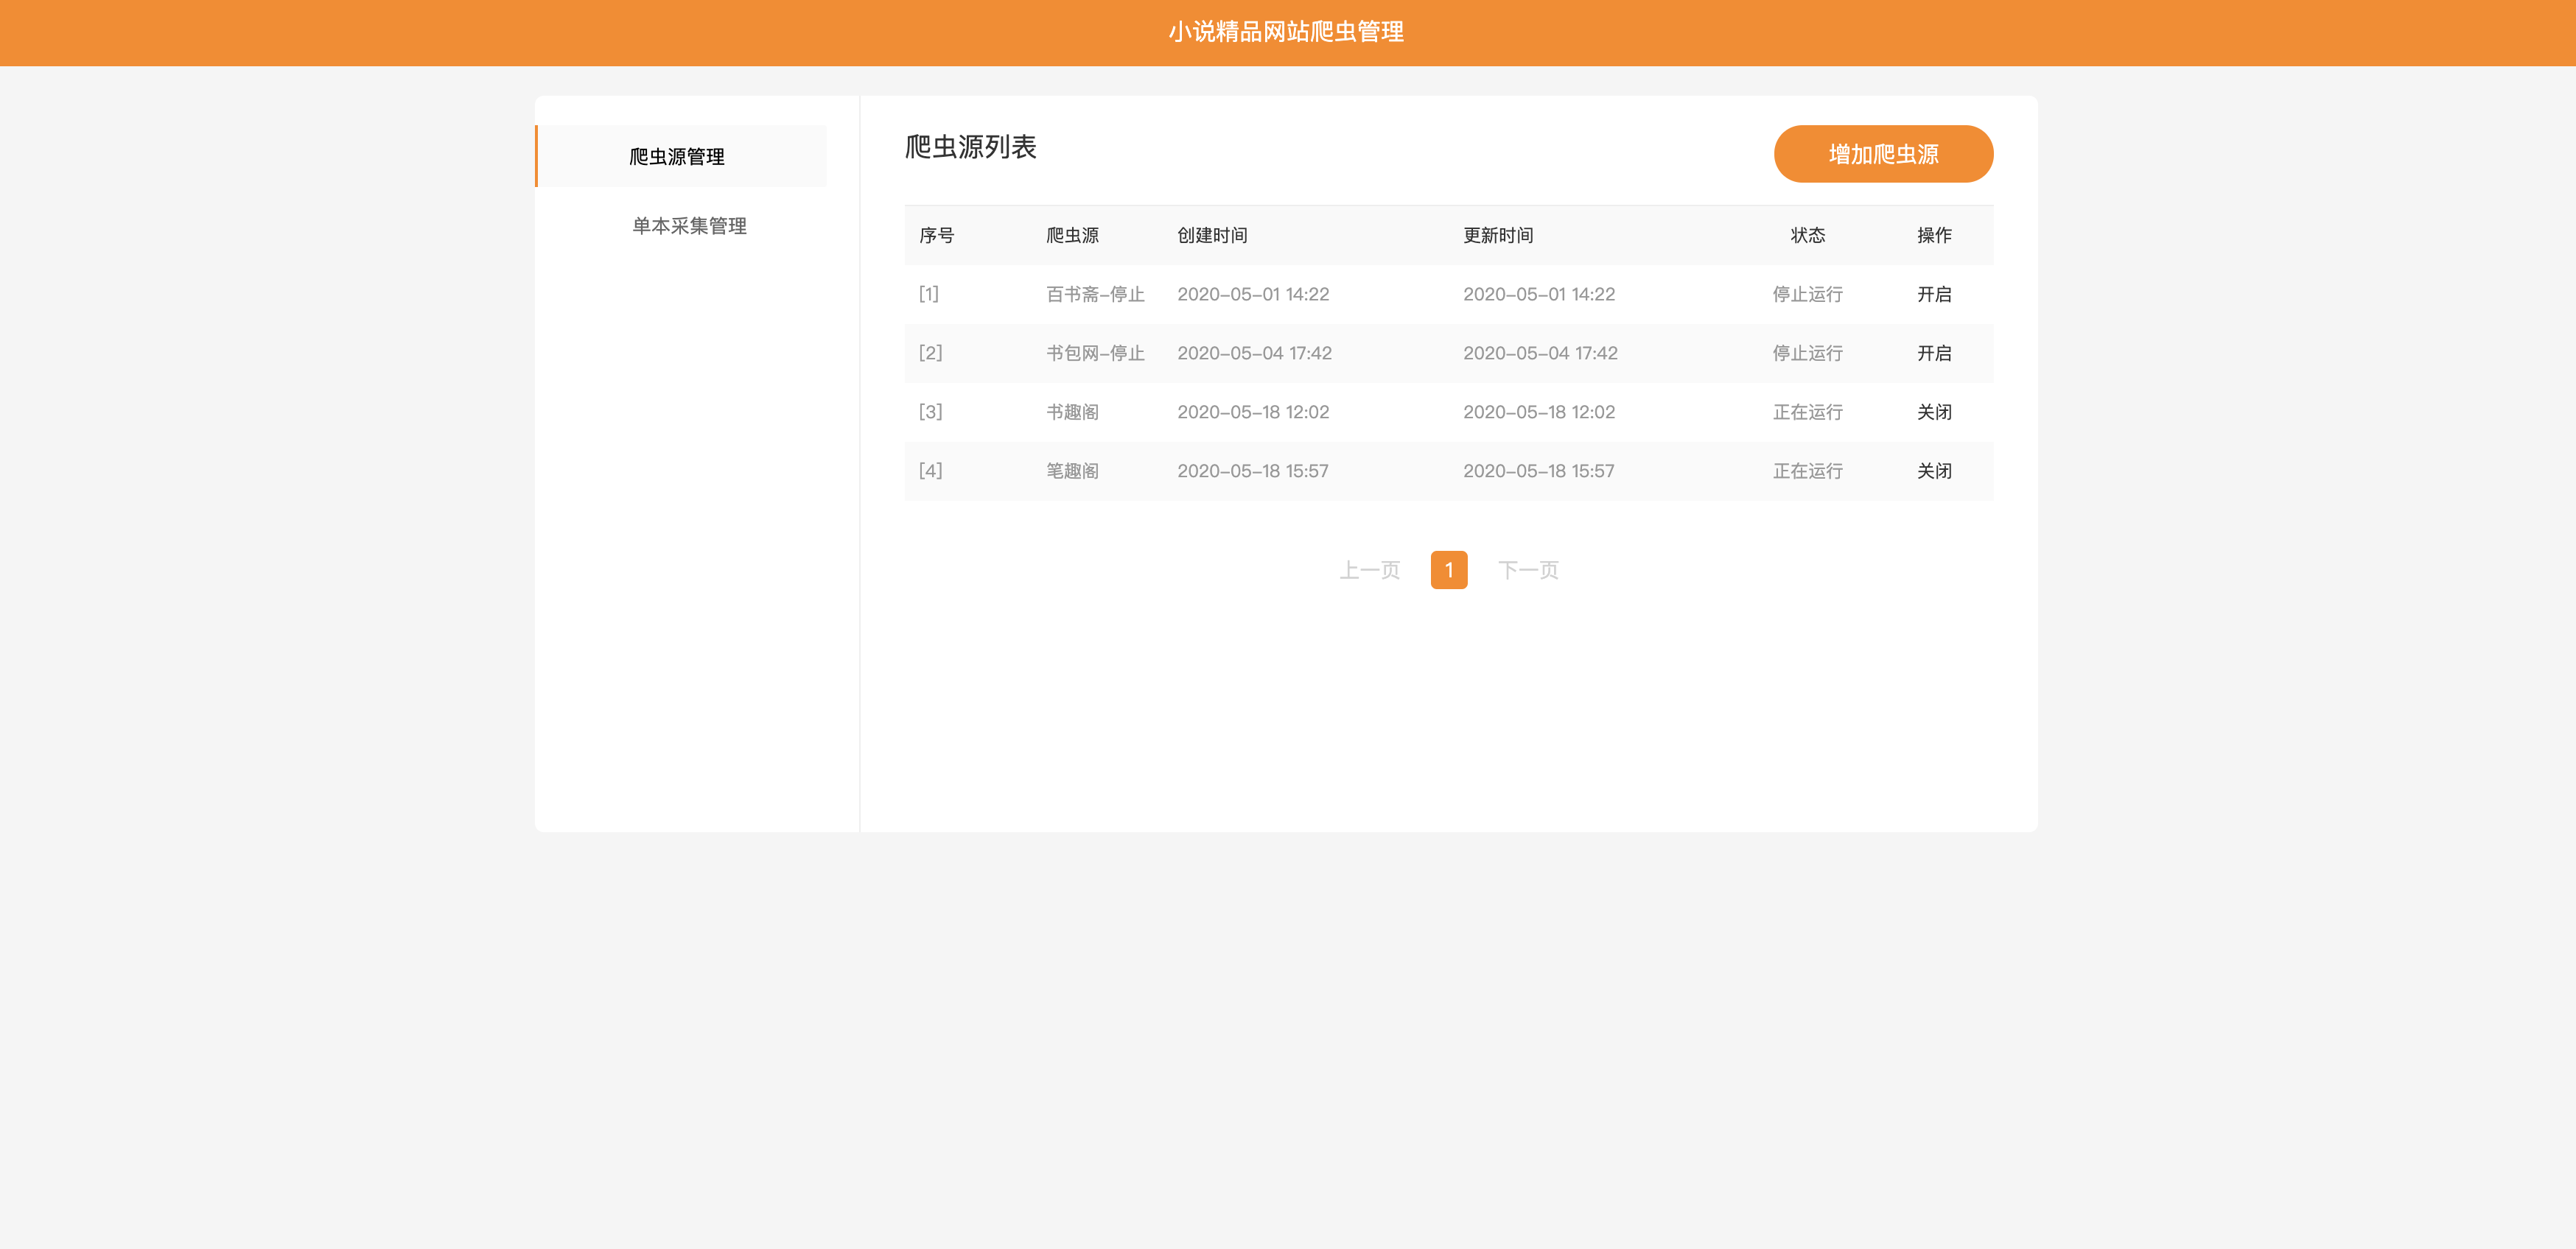Click 关闭 for 笔趣阁 row

click(x=1933, y=471)
